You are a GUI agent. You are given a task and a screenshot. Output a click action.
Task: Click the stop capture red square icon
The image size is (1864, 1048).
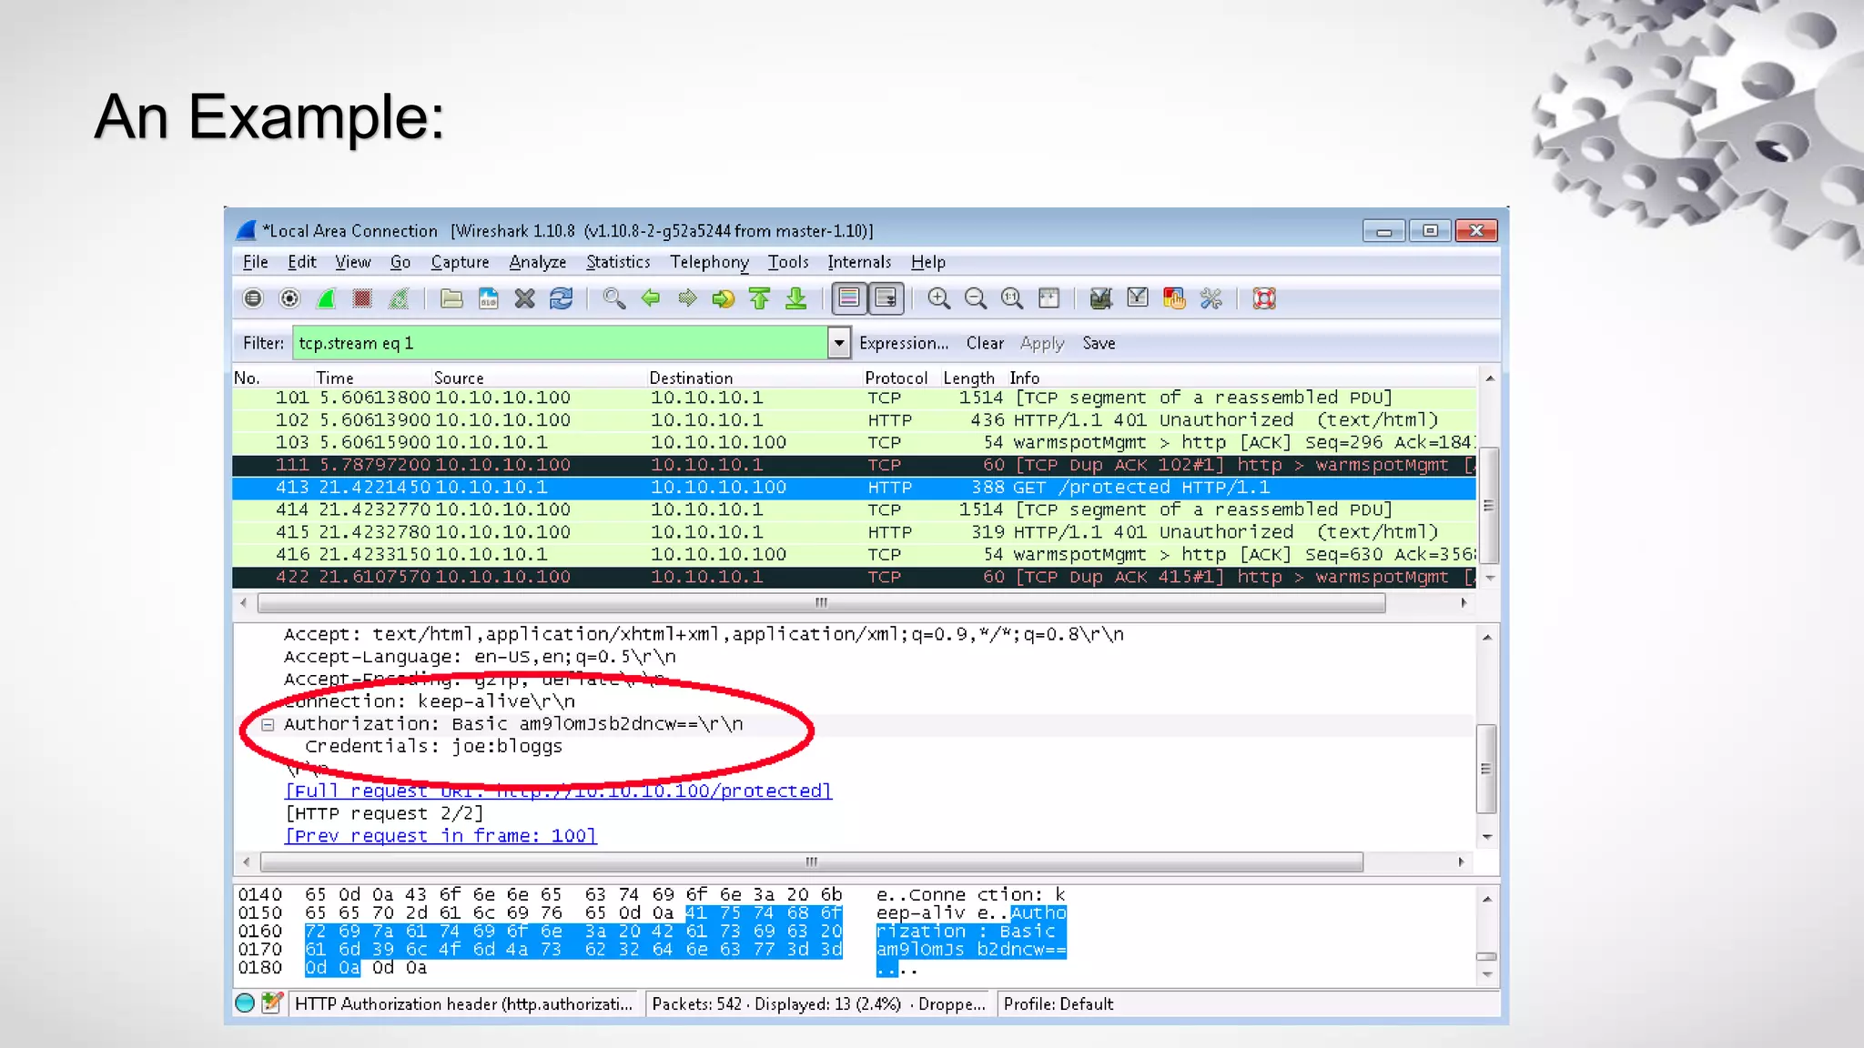click(x=362, y=298)
